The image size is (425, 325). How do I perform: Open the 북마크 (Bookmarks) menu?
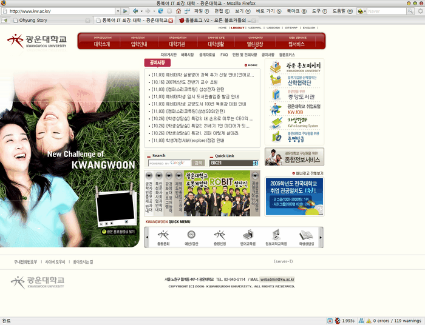click(296, 11)
